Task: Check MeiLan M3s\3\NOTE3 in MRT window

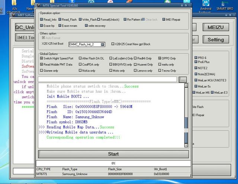Action: 196,80
